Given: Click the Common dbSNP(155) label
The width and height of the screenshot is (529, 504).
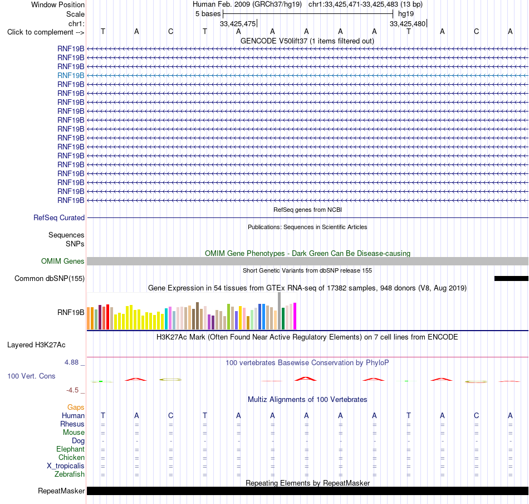Looking at the screenshot, I should 50,278.
